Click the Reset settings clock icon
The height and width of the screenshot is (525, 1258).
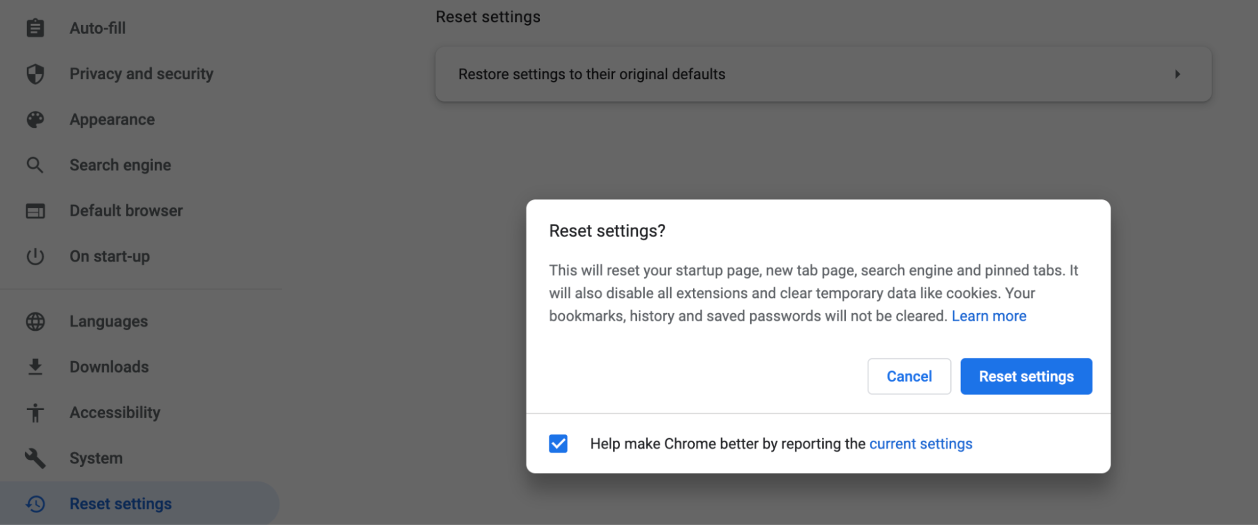(x=35, y=504)
